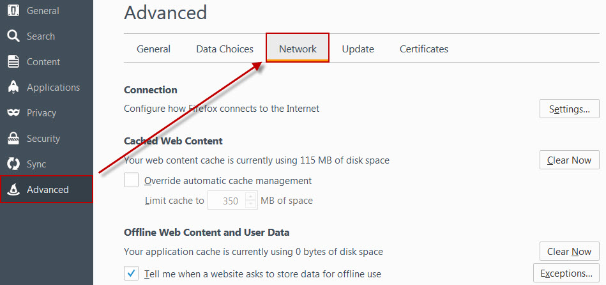Increase cache limit with the up arrow
This screenshot has height=285, width=606.
point(251,197)
